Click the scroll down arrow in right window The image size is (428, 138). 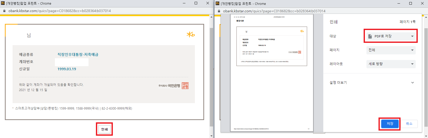426,136
